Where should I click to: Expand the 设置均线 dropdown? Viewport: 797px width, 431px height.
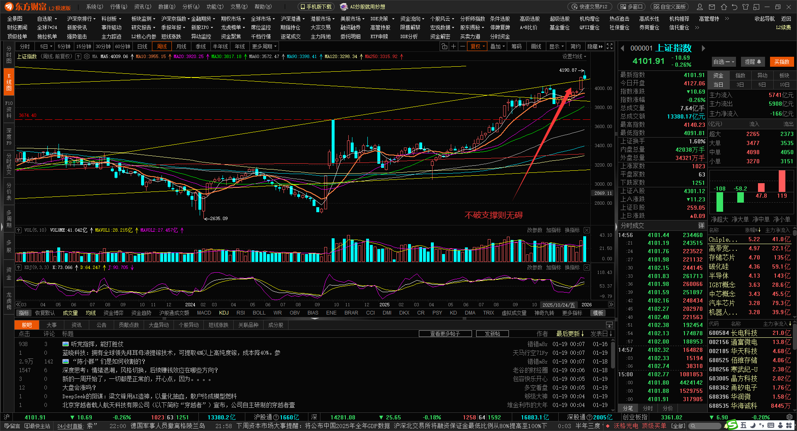click(574, 56)
